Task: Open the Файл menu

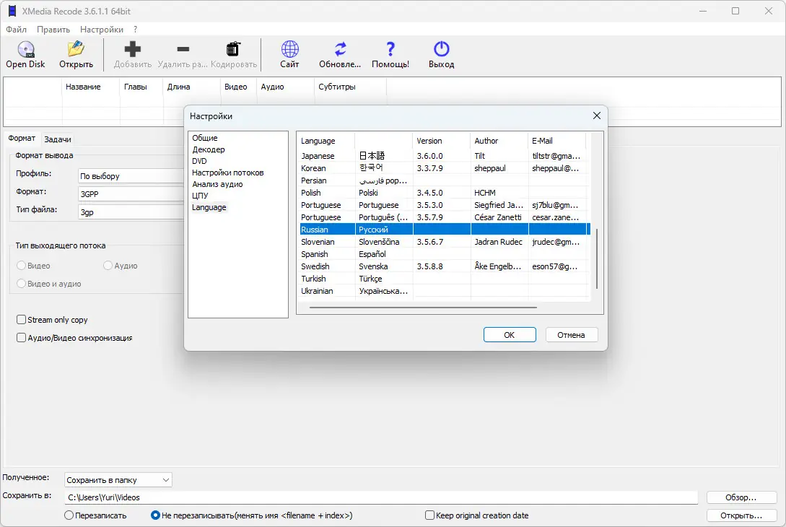Action: click(16, 30)
